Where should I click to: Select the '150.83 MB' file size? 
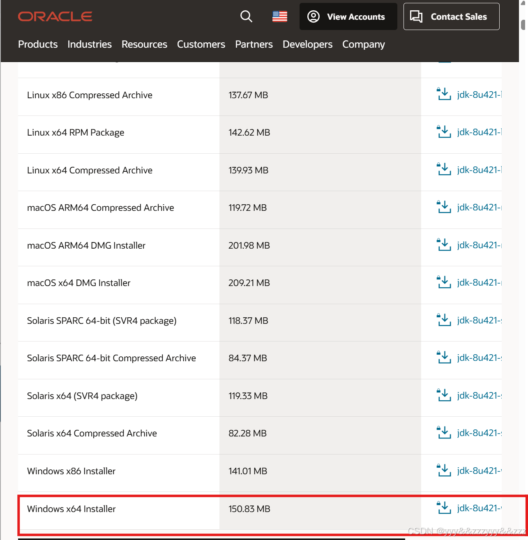point(249,509)
